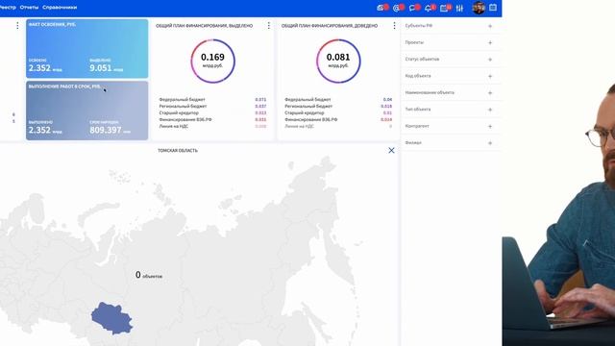The image size is (615, 346).
Task: Expand the 'Субъекты РФ' filter
Action: coord(490,26)
